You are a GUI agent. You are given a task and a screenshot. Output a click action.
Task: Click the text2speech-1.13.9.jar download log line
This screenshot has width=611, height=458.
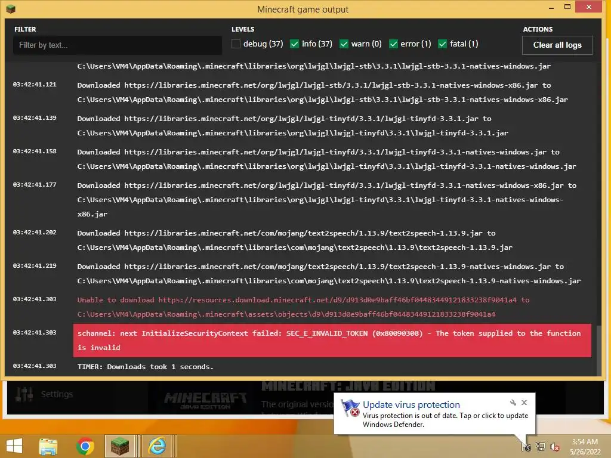click(x=295, y=240)
